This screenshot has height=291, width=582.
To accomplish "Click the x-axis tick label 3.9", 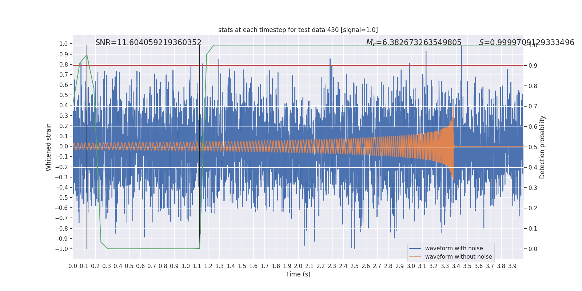I will [x=512, y=266].
